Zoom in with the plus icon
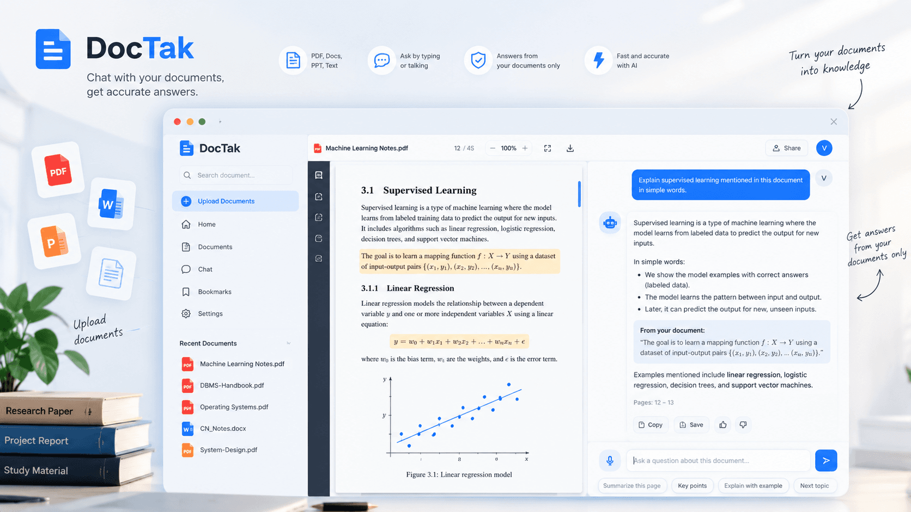Image resolution: width=911 pixels, height=512 pixels. click(x=525, y=148)
